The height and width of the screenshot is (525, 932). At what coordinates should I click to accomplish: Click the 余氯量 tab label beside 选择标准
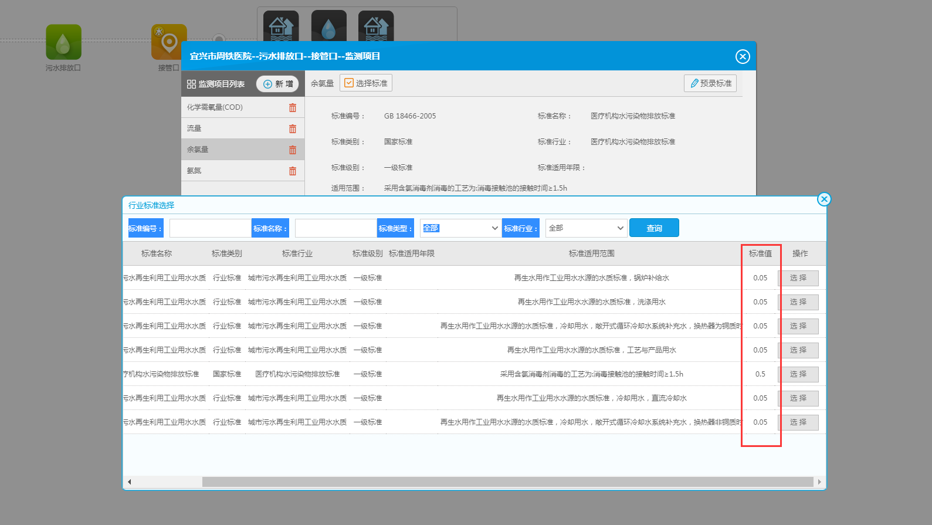point(322,83)
